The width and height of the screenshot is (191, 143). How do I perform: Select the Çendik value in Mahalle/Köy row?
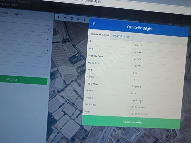(138, 59)
